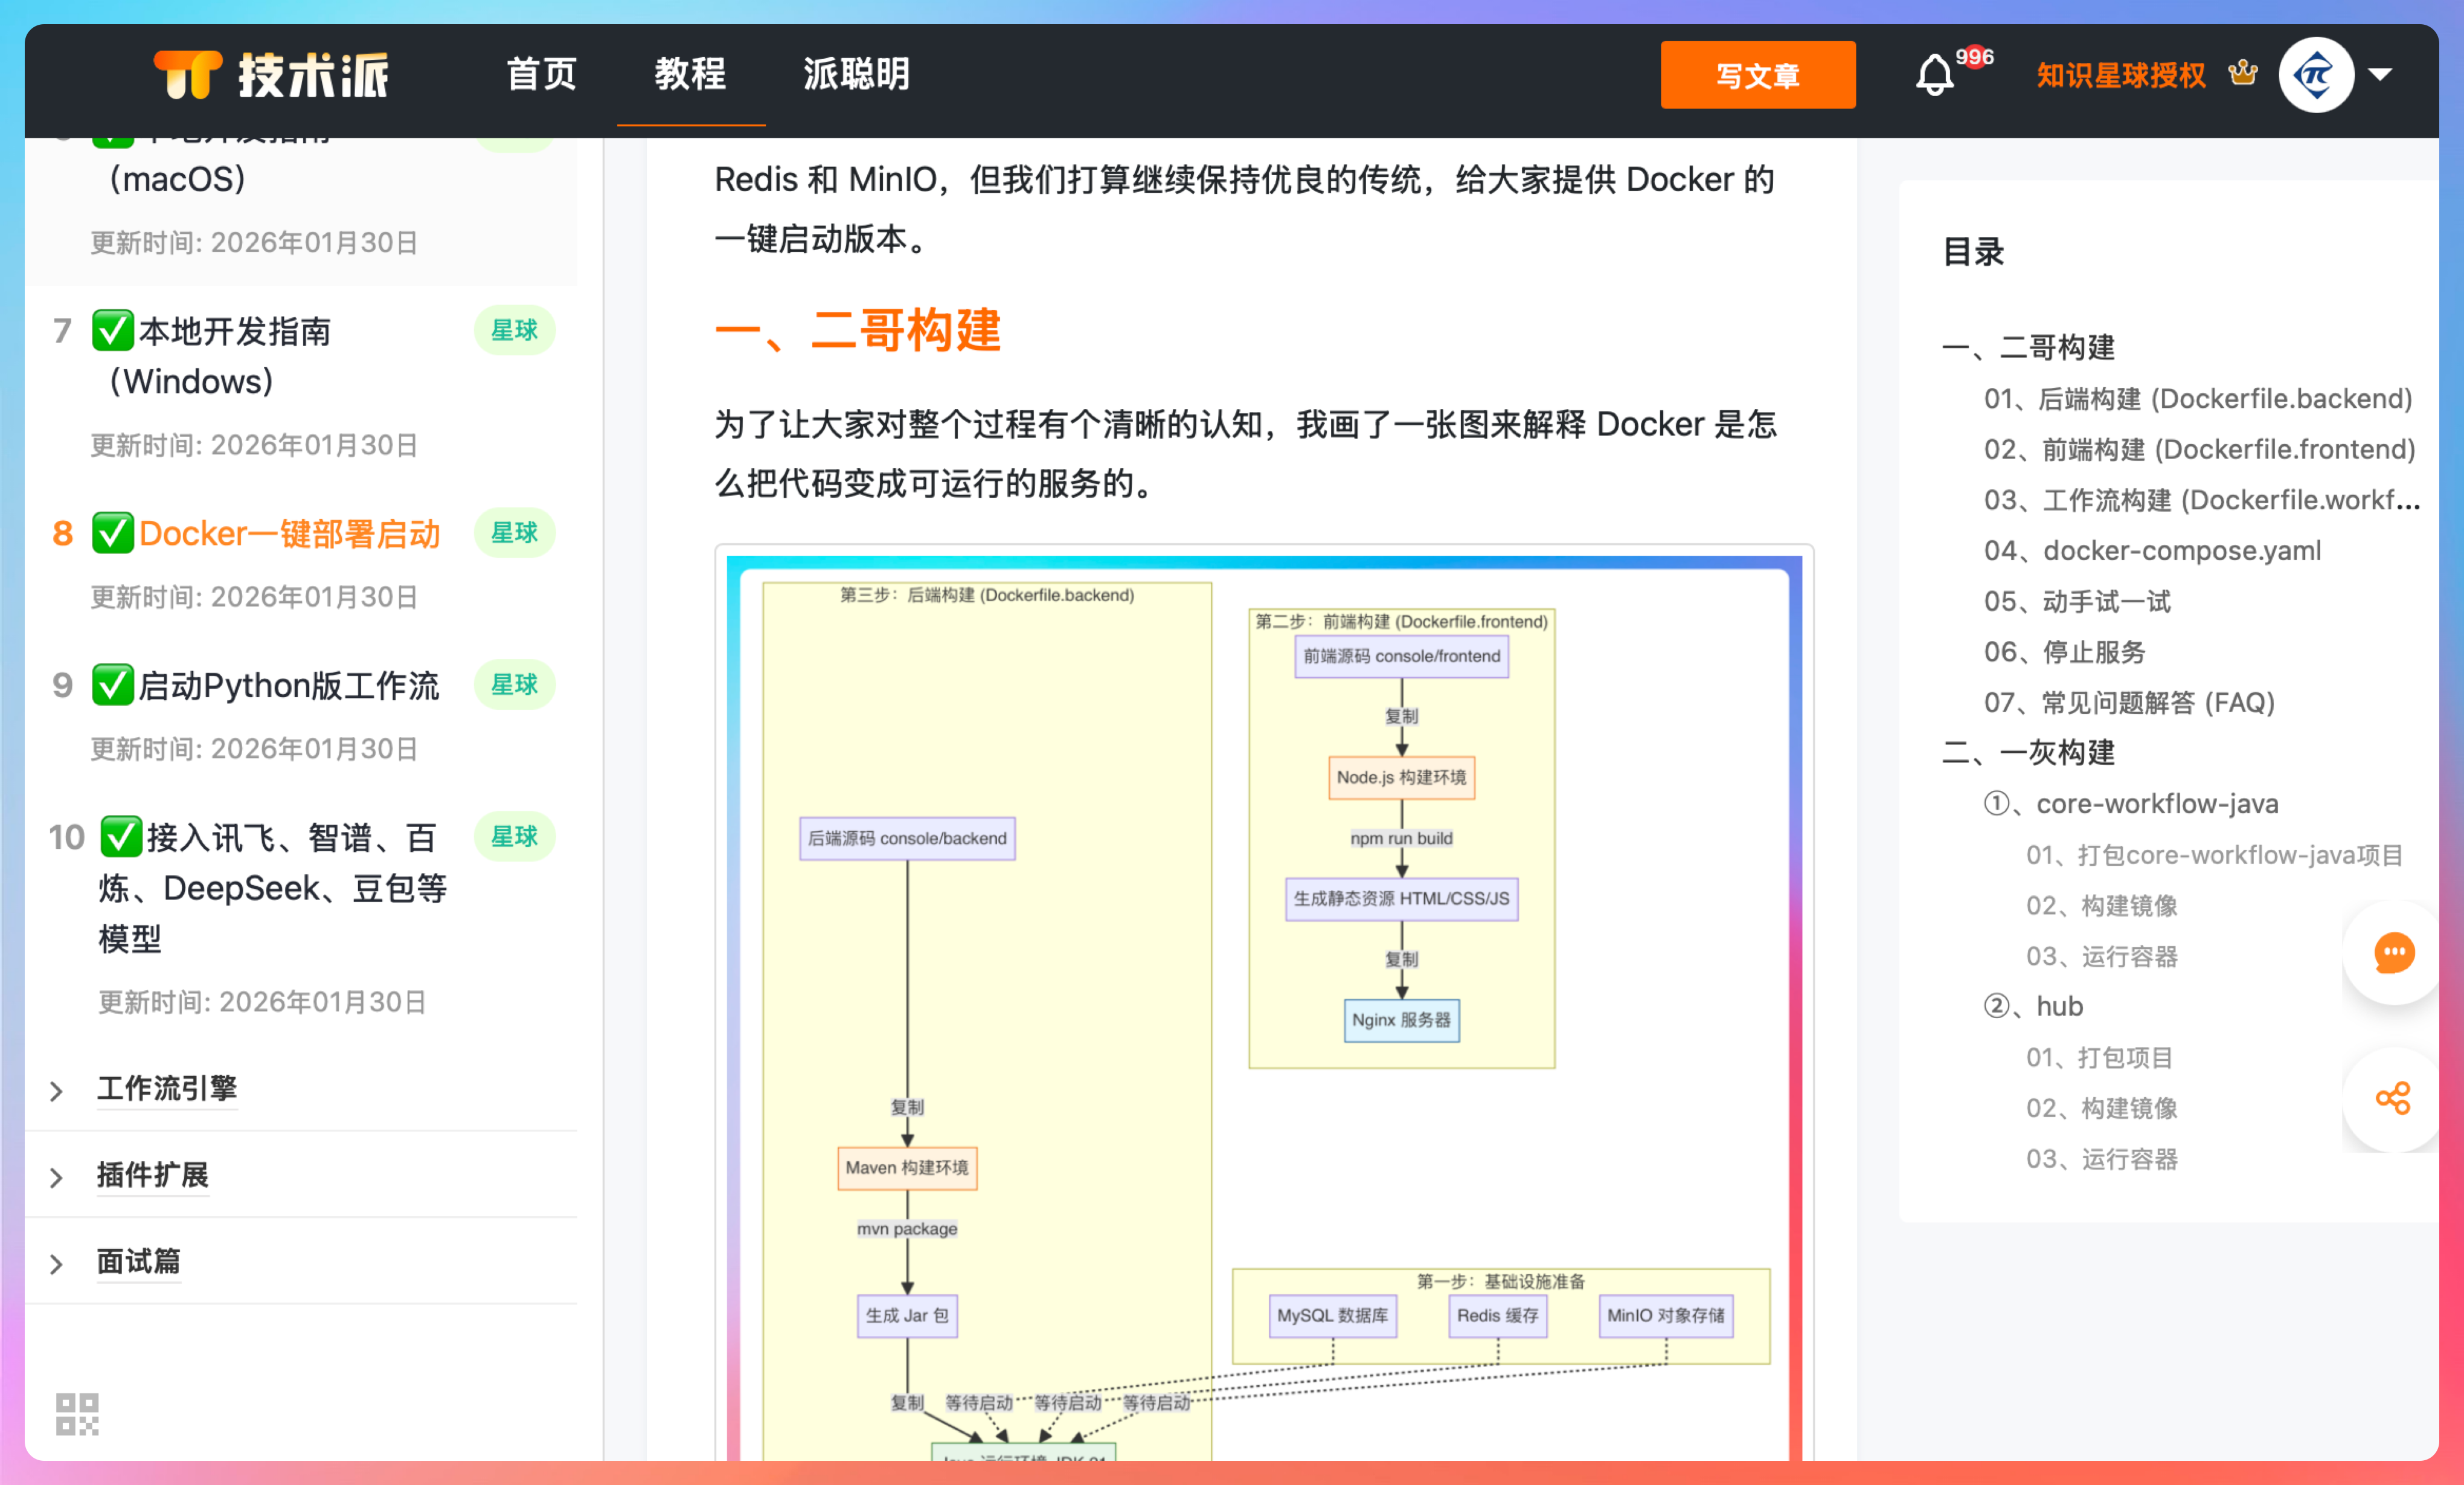This screenshot has height=1485, width=2464.
Task: Jump to 04、docker-compose.yaml in 目录
Action: click(2152, 550)
